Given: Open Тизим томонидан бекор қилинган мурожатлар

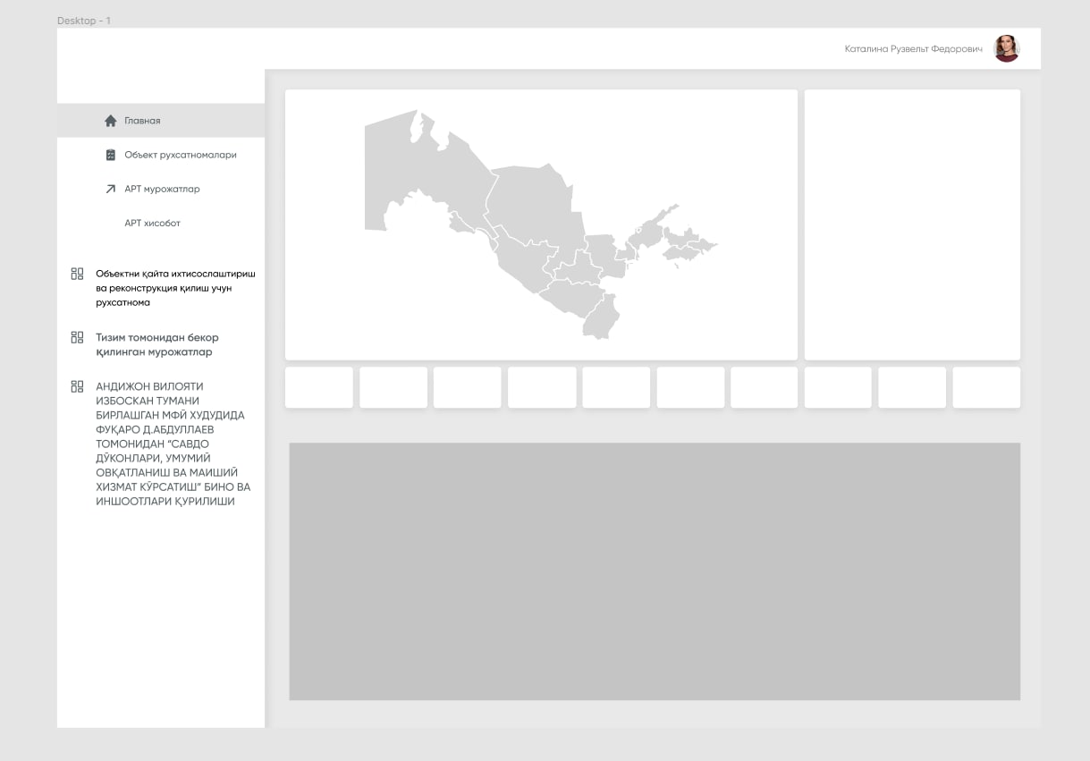Looking at the screenshot, I should pyautogui.click(x=157, y=344).
